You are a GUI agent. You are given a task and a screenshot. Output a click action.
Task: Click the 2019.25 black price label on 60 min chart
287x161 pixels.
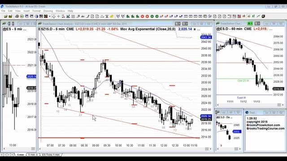point(278,89)
